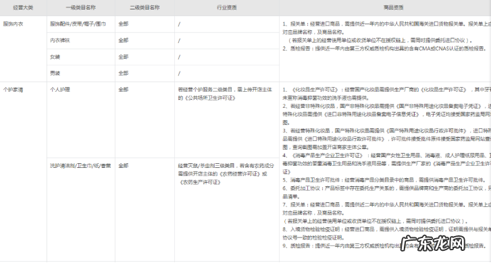The width and height of the screenshot is (491, 263).
Task: Click the 二级类目名称 column header
Action: (x=145, y=7)
